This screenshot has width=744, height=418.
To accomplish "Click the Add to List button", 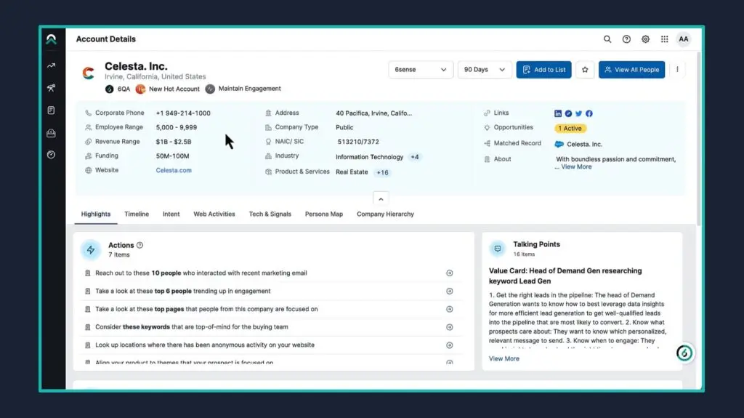I will [x=543, y=70].
